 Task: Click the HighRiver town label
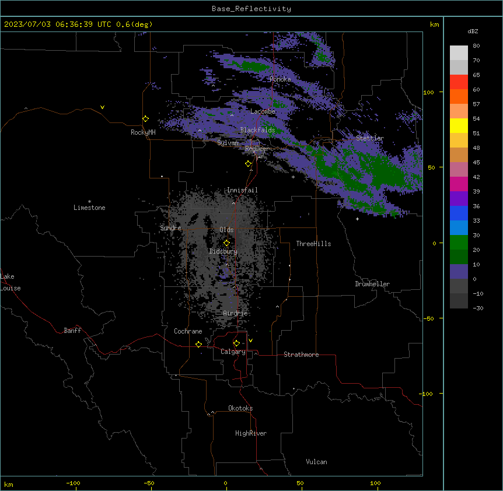coord(251,433)
